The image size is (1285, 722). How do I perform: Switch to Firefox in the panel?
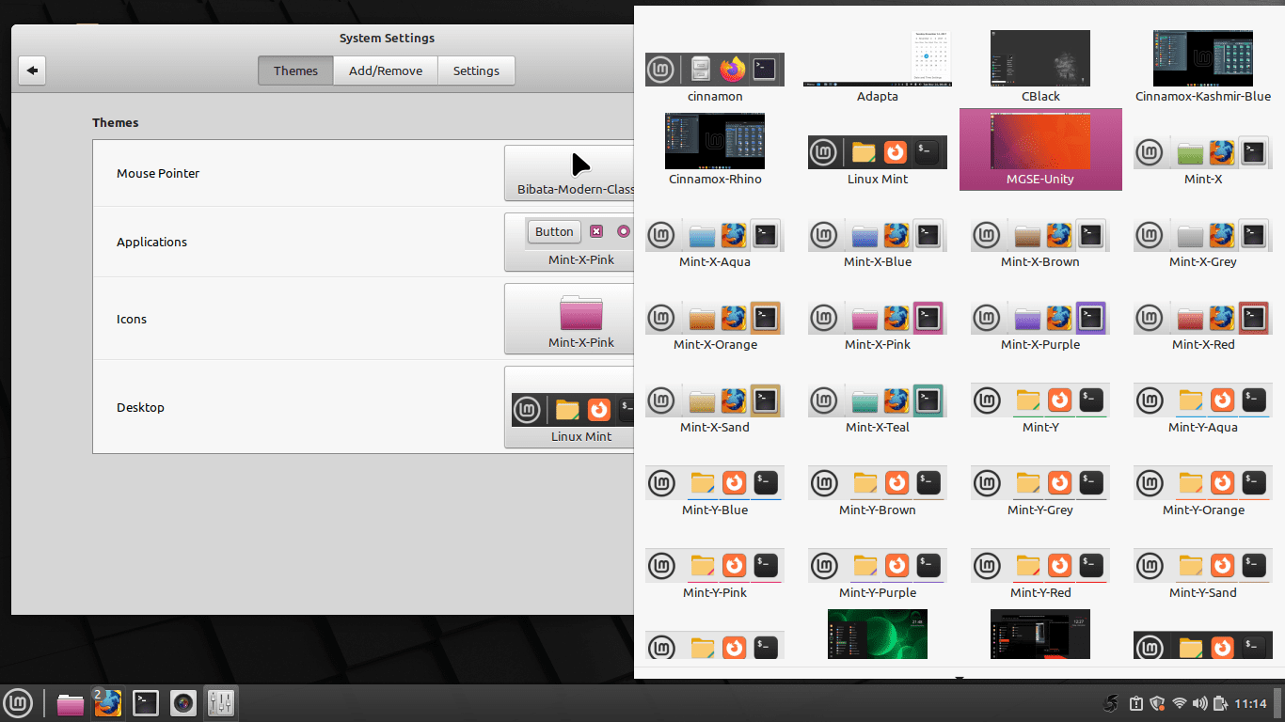tap(108, 703)
